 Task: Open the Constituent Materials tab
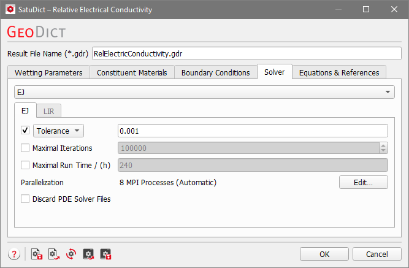(x=132, y=72)
